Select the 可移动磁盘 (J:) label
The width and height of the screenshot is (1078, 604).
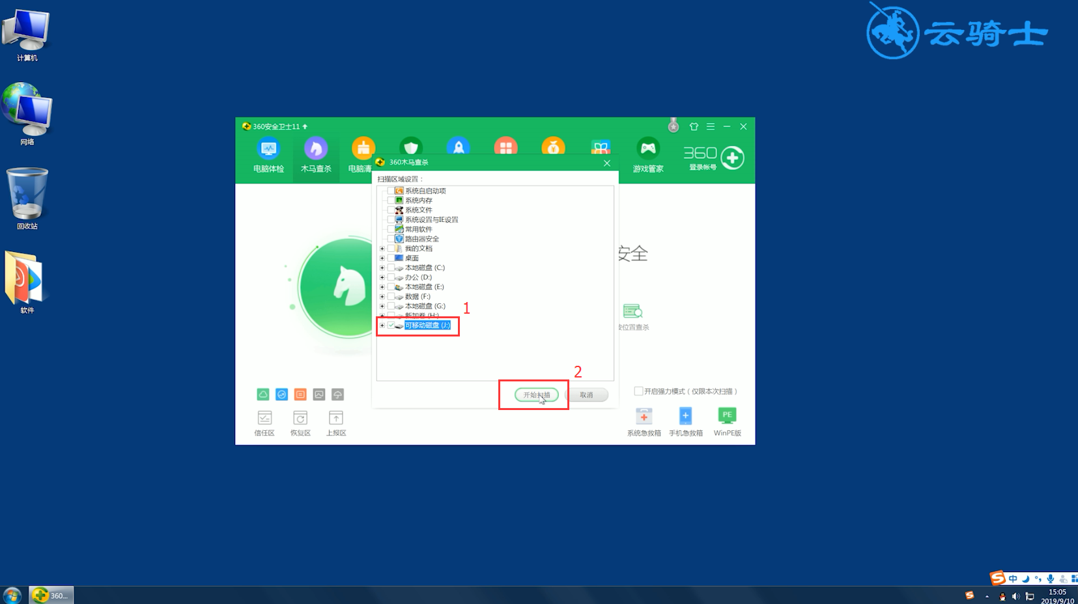pyautogui.click(x=427, y=325)
